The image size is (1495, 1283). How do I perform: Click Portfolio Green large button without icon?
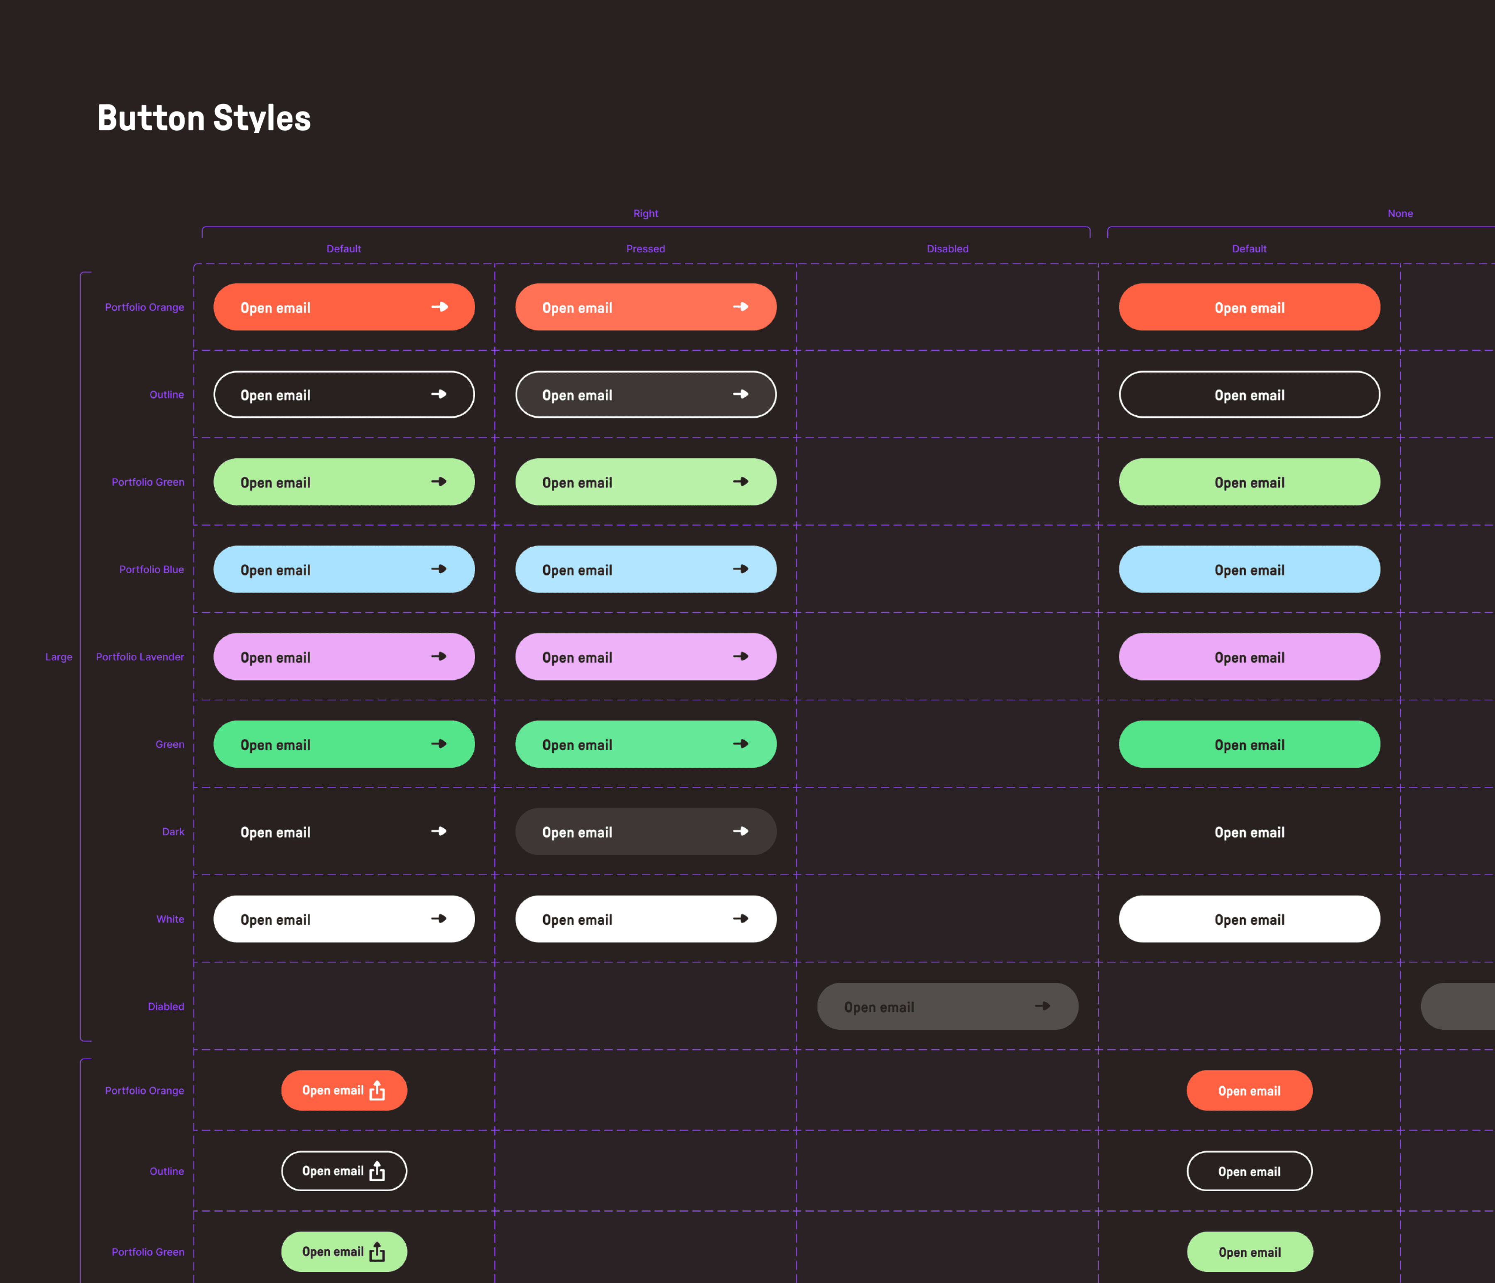(x=1249, y=482)
